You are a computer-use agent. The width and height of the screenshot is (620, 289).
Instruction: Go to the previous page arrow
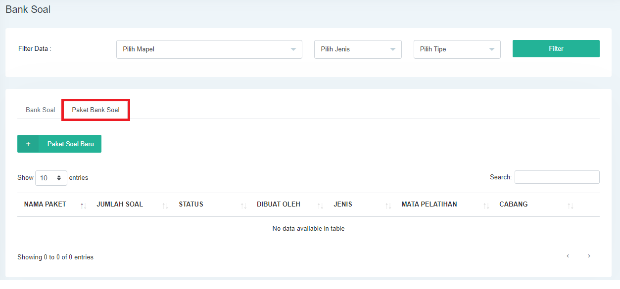click(x=568, y=256)
